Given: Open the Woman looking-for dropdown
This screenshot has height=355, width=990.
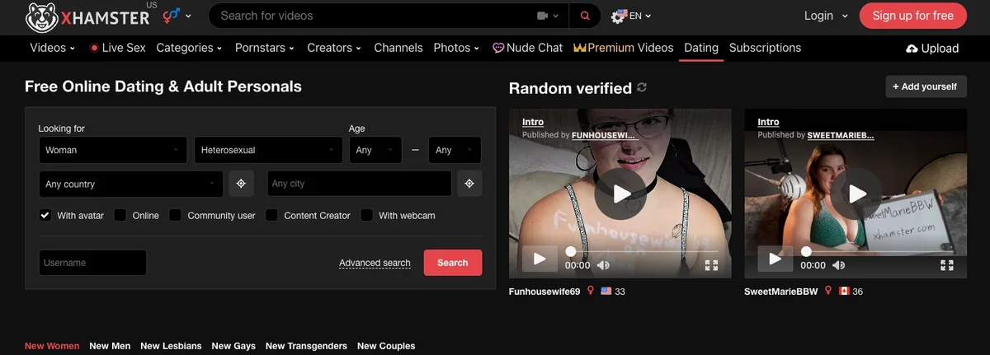Looking at the screenshot, I should 113,151.
